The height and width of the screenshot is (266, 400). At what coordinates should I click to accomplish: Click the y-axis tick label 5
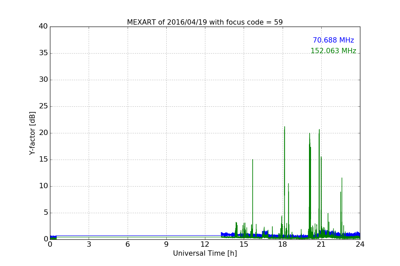point(46,213)
